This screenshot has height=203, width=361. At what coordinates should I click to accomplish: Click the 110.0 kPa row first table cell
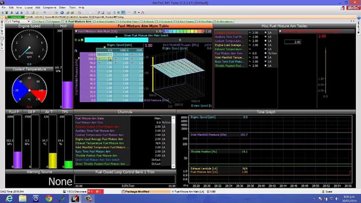(104, 55)
